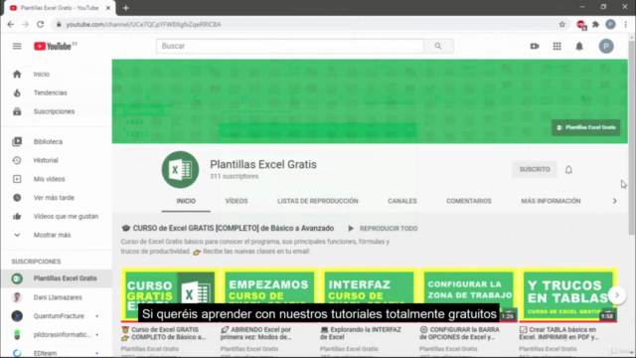636x358 pixels.
Task: Click the channel's Excel avatar
Action: 180,170
